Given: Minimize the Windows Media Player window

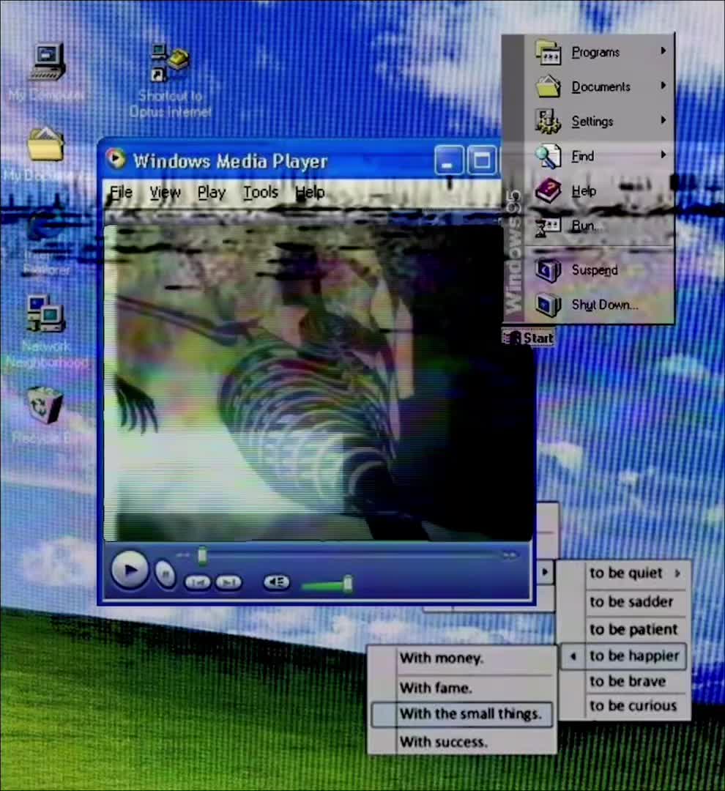Looking at the screenshot, I should point(448,161).
